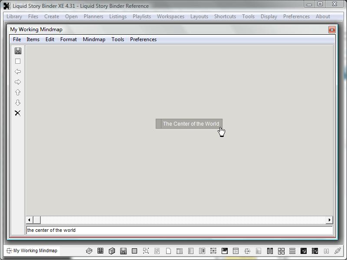Click the left arrow icon in the sidebar
The height and width of the screenshot is (260, 347).
(18, 71)
